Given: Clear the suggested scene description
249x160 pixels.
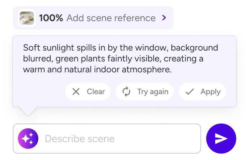Looking at the screenshot, I should tap(88, 92).
